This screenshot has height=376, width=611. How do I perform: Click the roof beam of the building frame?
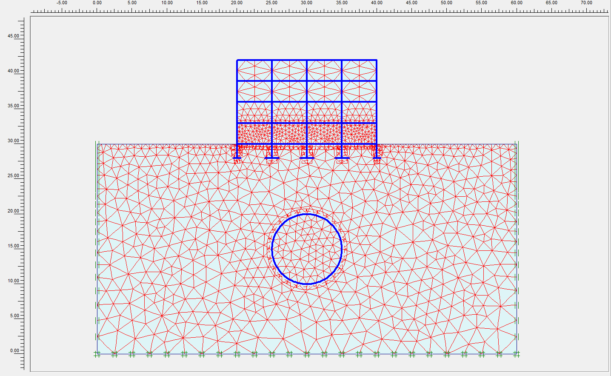(307, 60)
